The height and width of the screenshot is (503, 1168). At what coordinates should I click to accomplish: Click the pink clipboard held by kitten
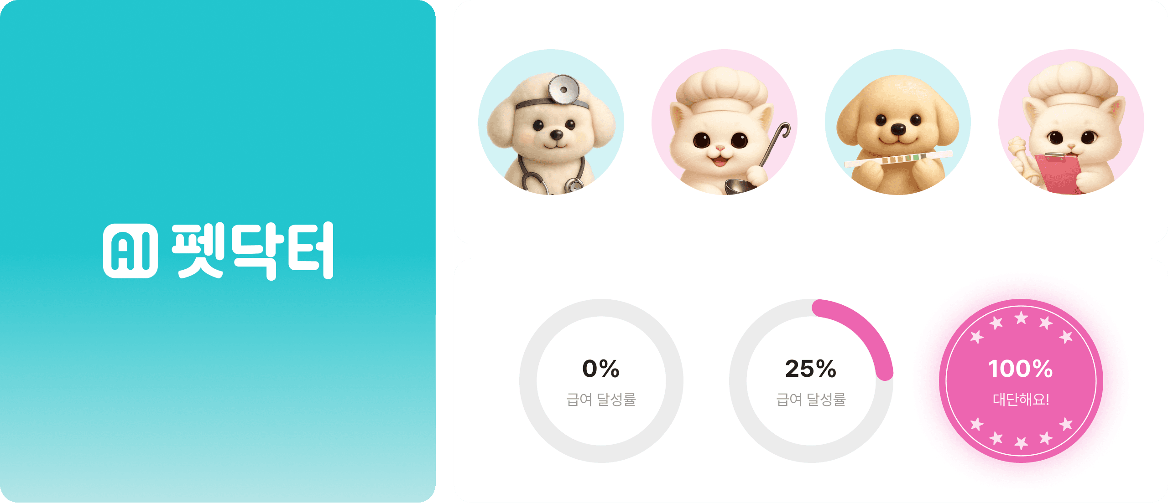(1058, 173)
